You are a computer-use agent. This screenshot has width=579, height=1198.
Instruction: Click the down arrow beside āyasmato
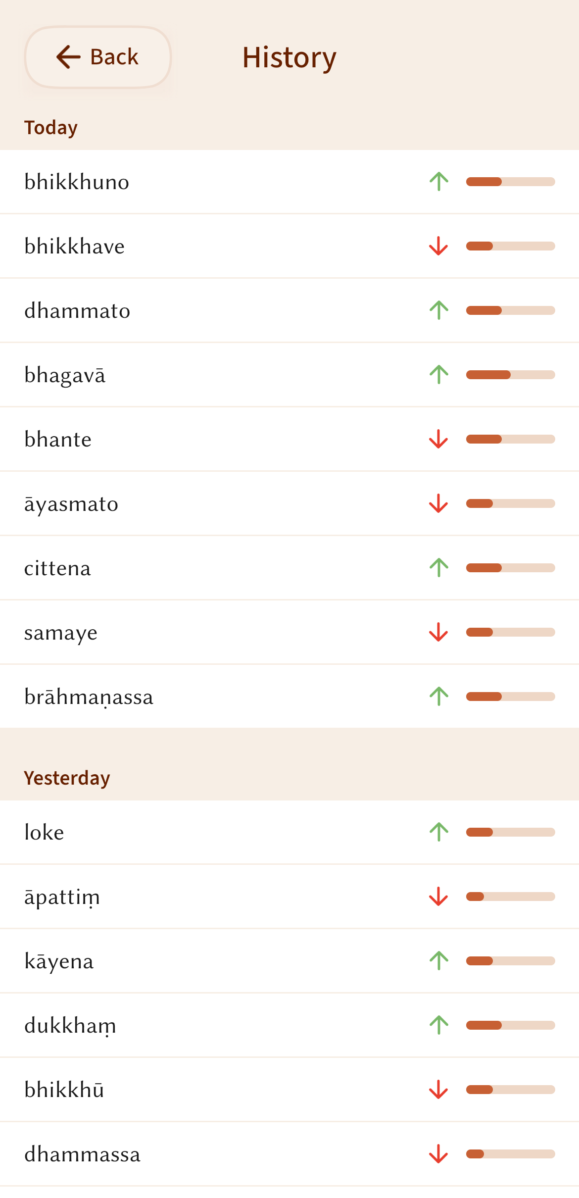point(438,503)
